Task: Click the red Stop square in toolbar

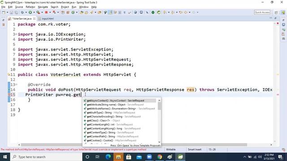Action: (x=46, y=13)
